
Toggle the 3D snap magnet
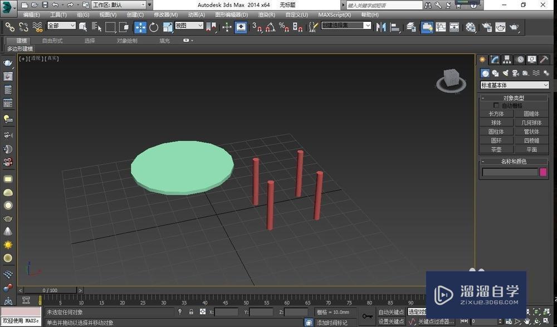tap(257, 27)
